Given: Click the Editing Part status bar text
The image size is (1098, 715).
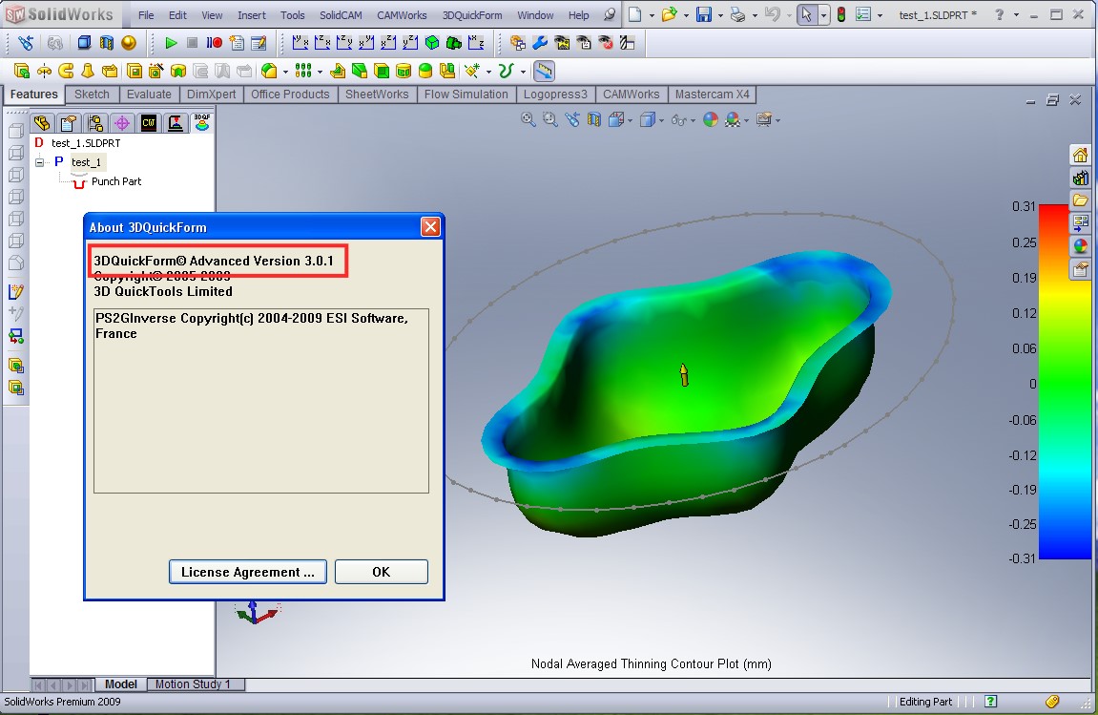Looking at the screenshot, I should pyautogui.click(x=925, y=702).
